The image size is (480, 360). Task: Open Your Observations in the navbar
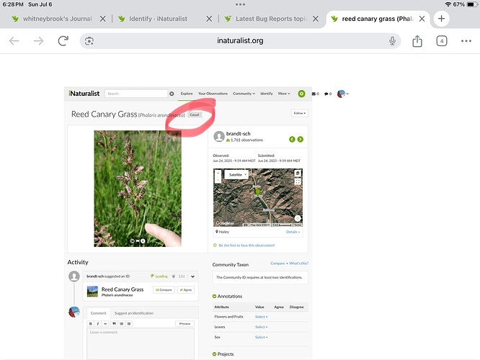tap(213, 94)
